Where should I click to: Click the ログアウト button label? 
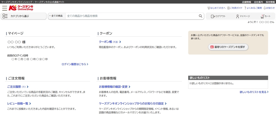click(x=220, y=16)
